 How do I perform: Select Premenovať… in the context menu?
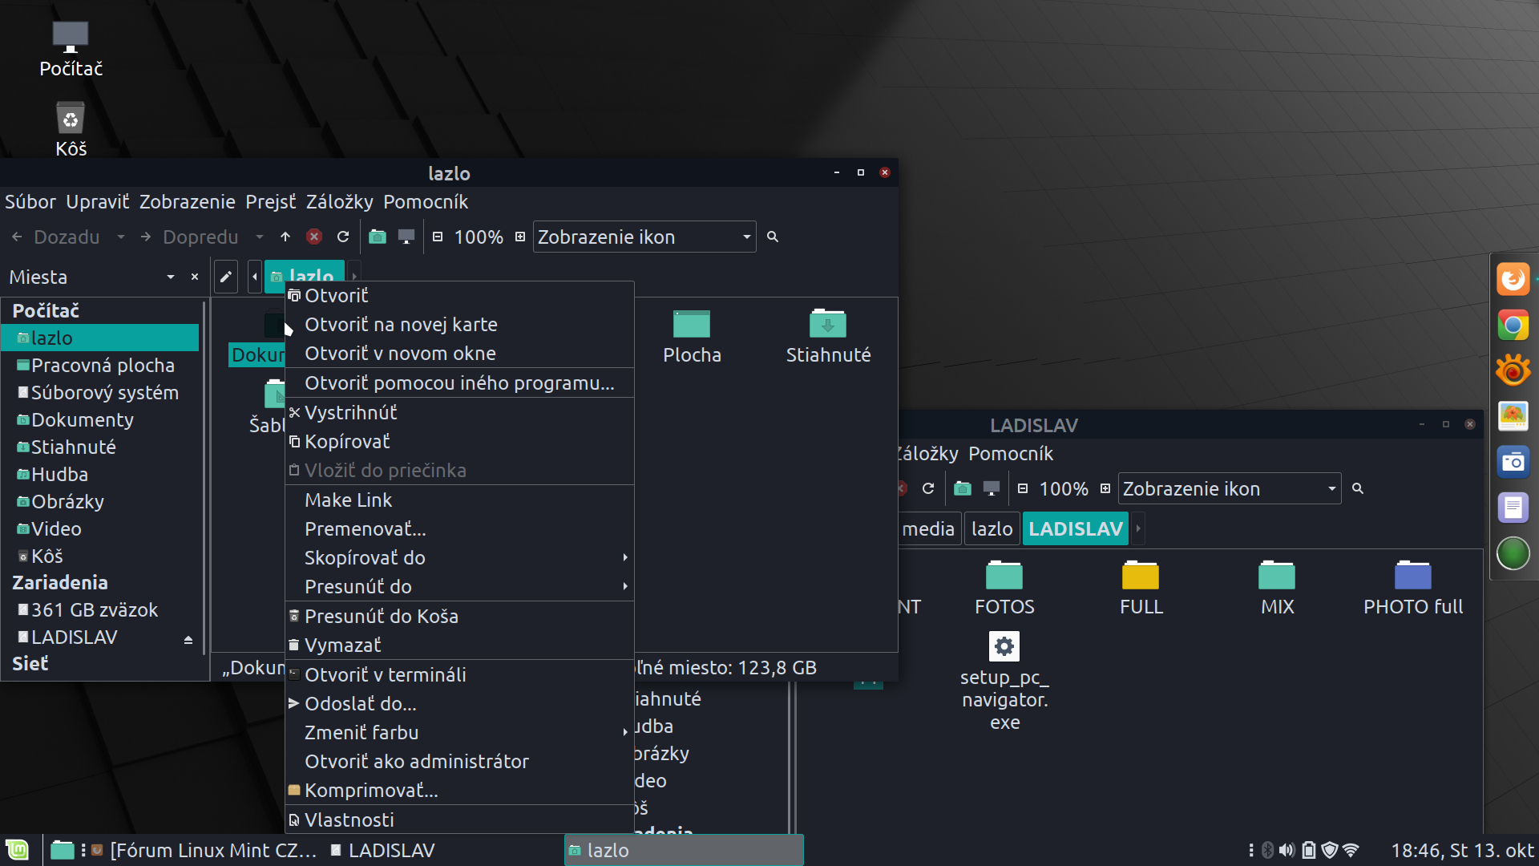[366, 528]
